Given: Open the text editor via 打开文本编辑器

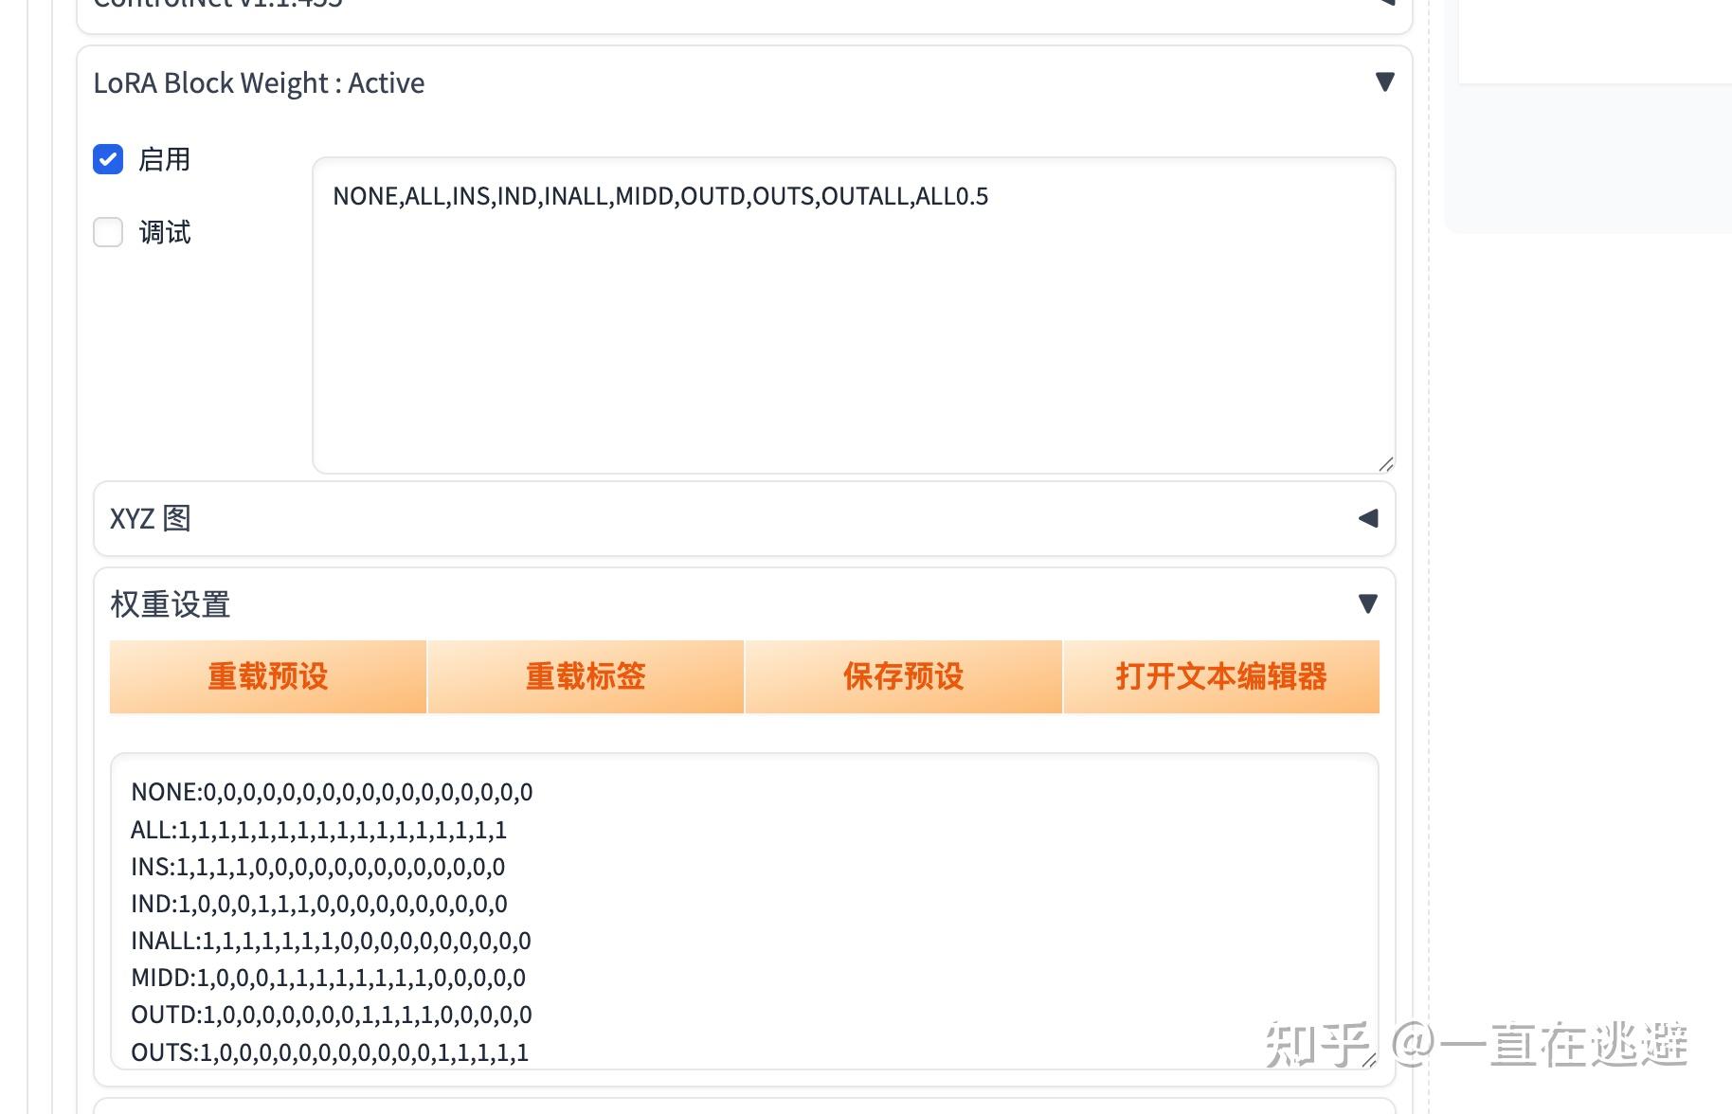Looking at the screenshot, I should tap(1220, 676).
